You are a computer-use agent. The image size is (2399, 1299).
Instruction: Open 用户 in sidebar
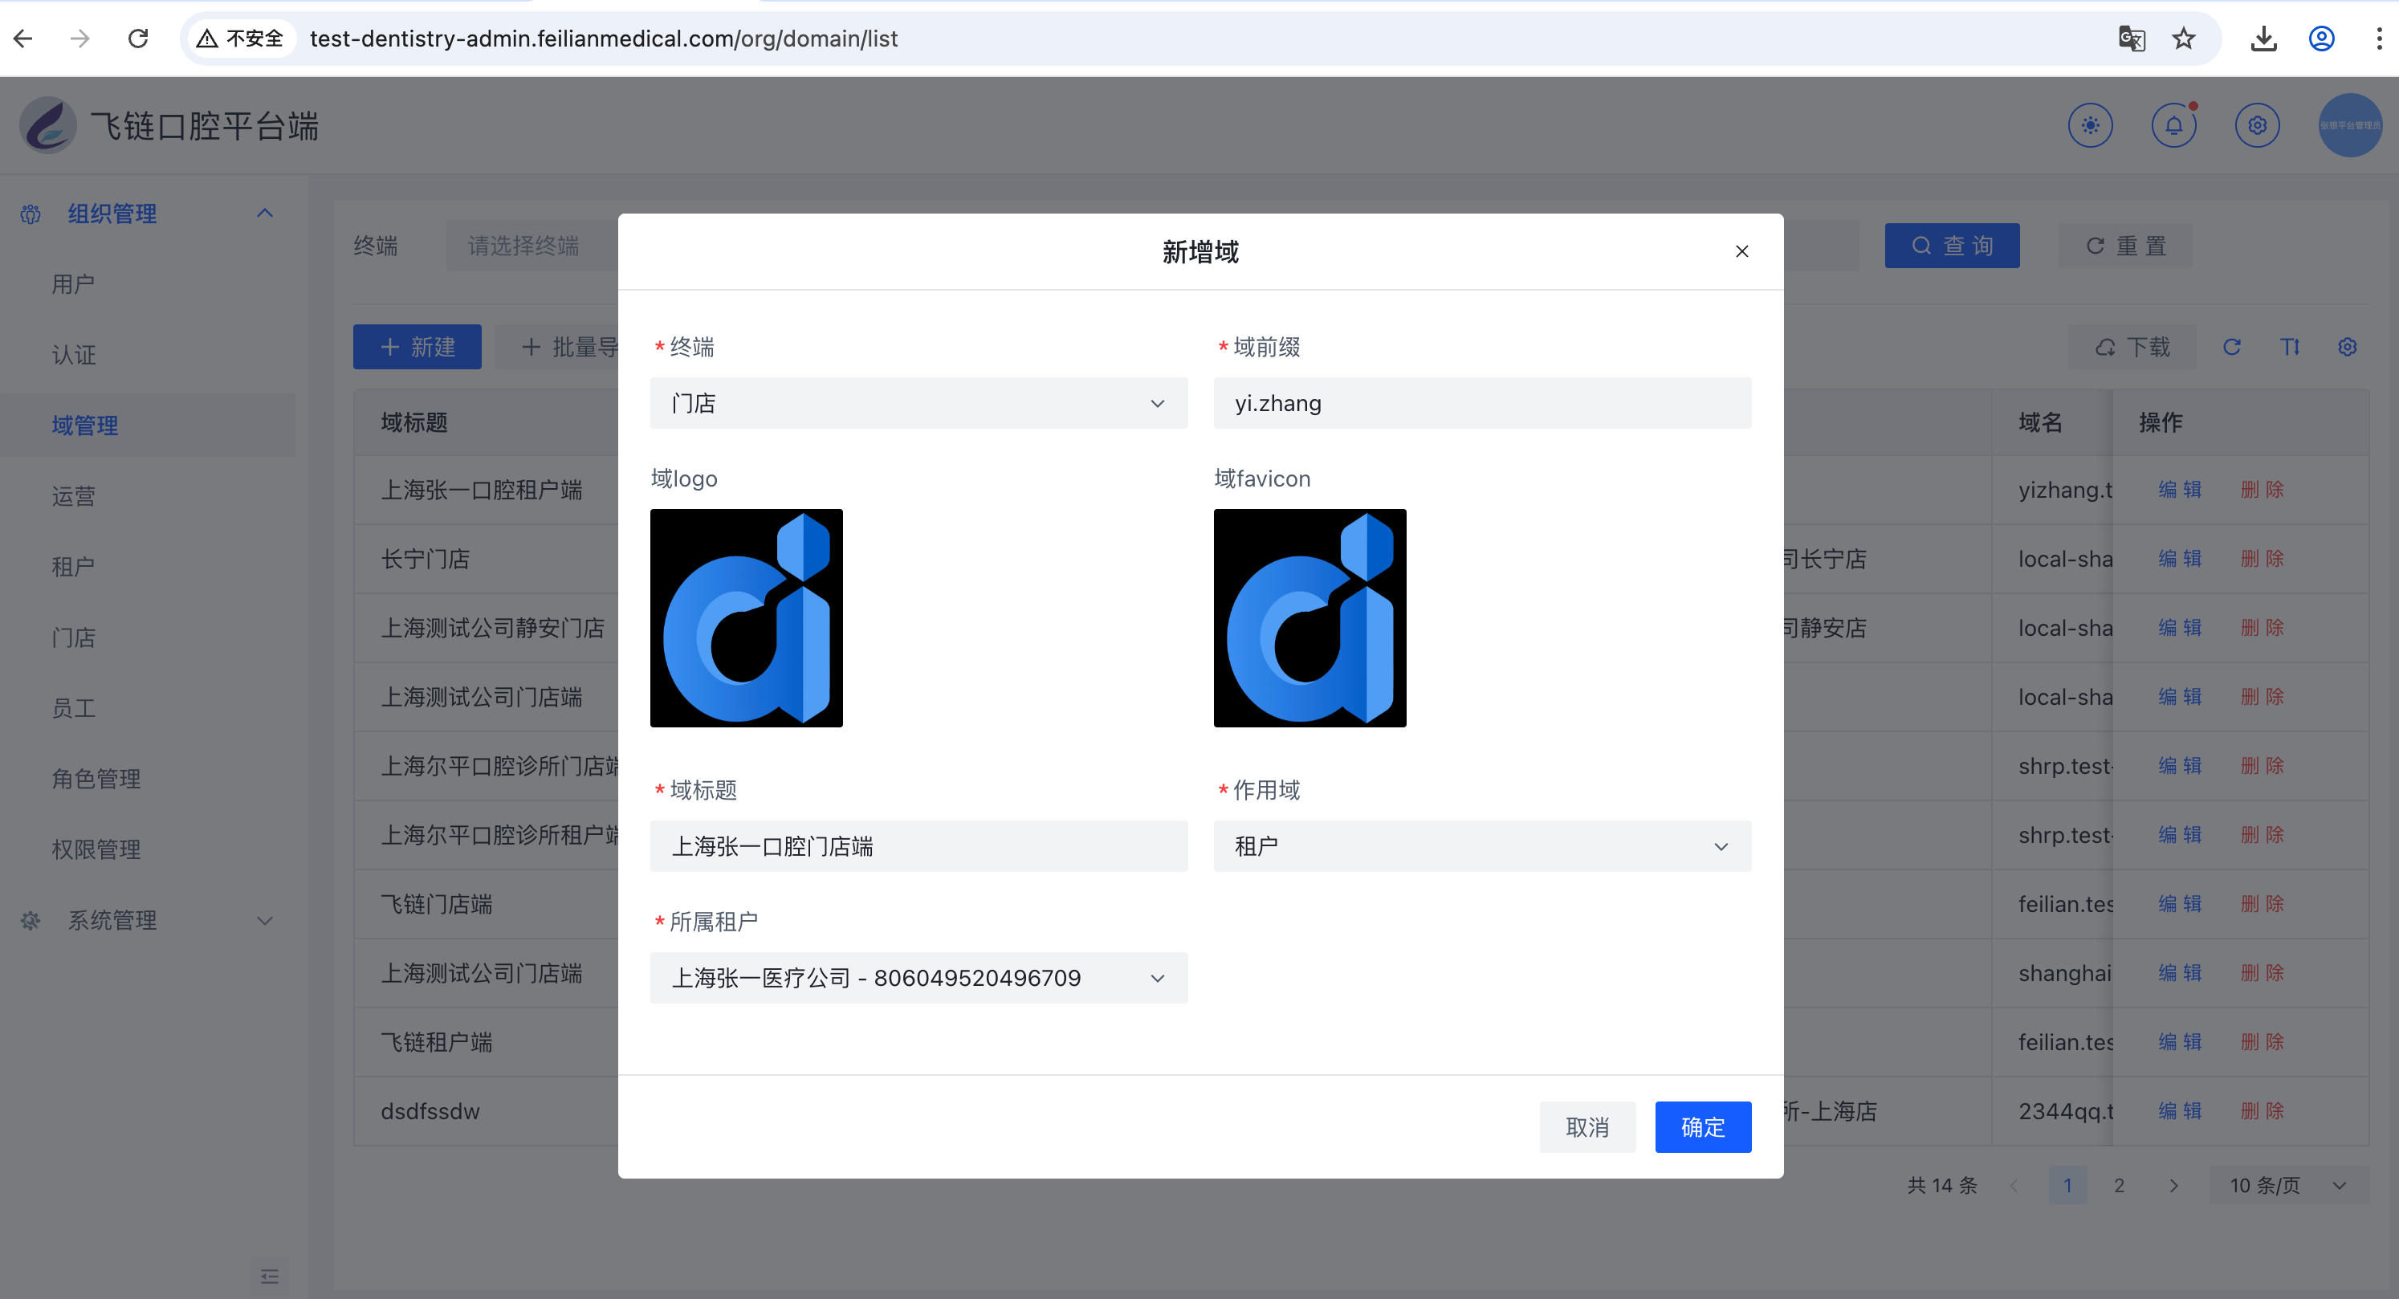(x=74, y=284)
